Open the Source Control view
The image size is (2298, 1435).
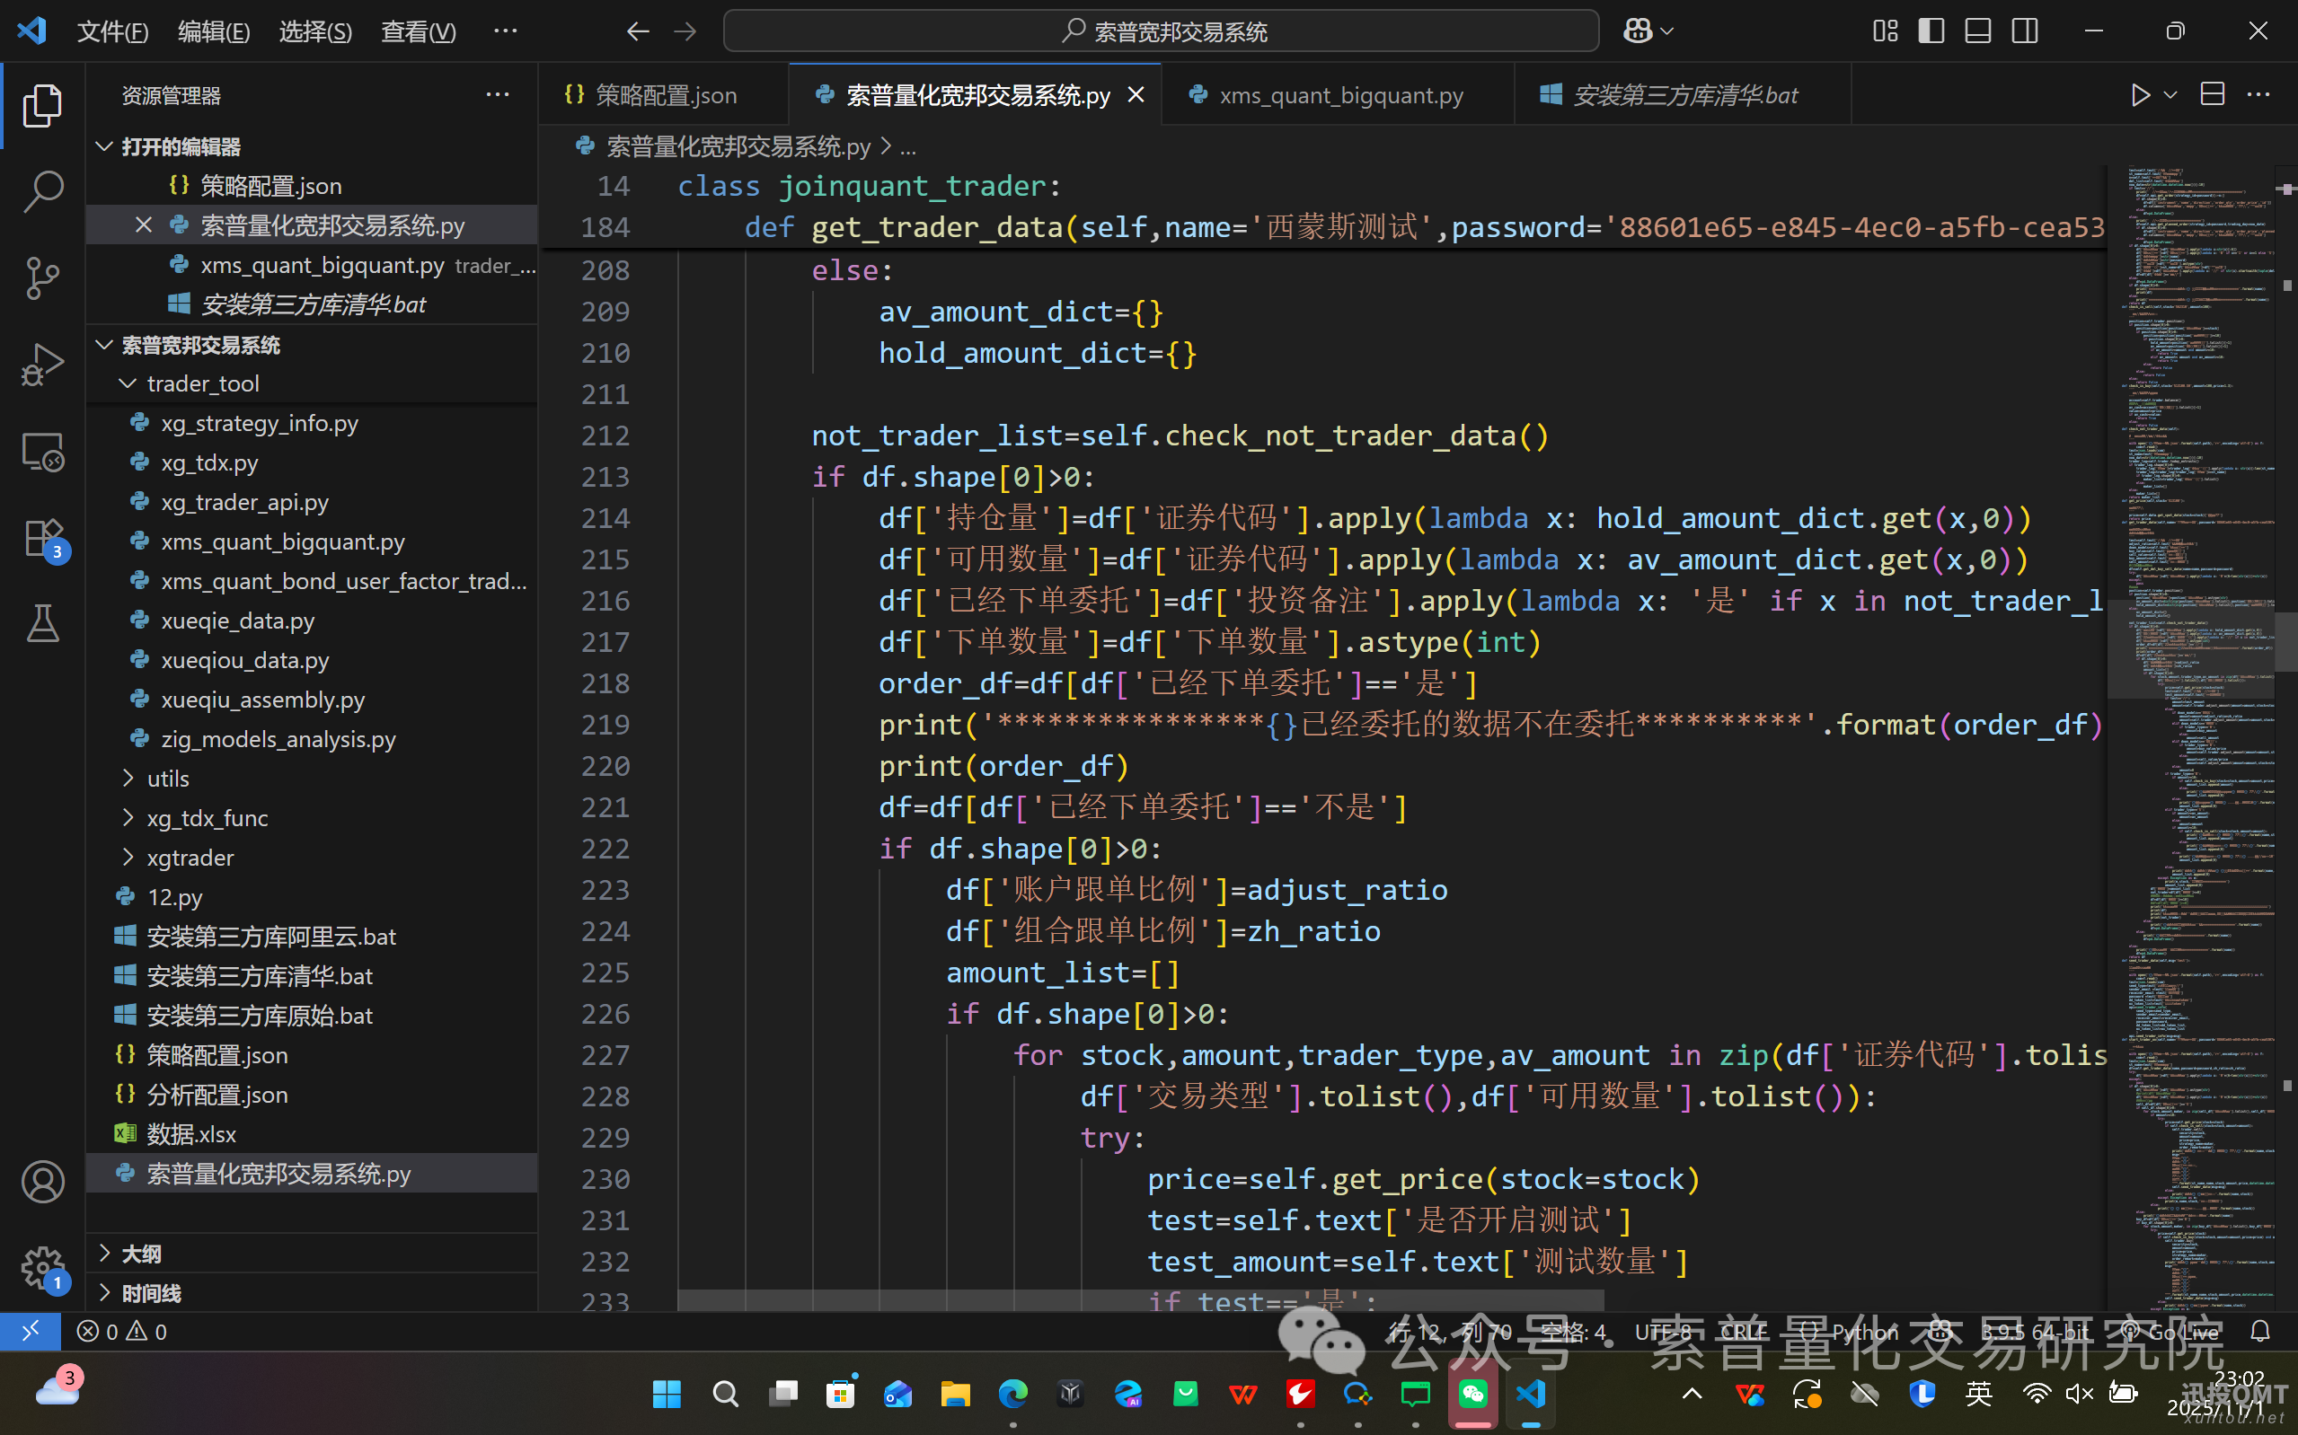(41, 278)
